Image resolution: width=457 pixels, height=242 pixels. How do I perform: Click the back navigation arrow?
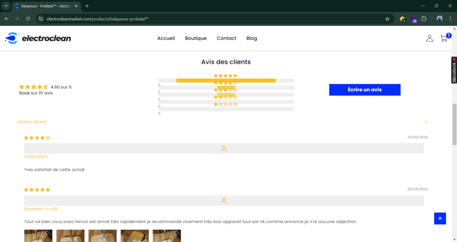[x=7, y=19]
